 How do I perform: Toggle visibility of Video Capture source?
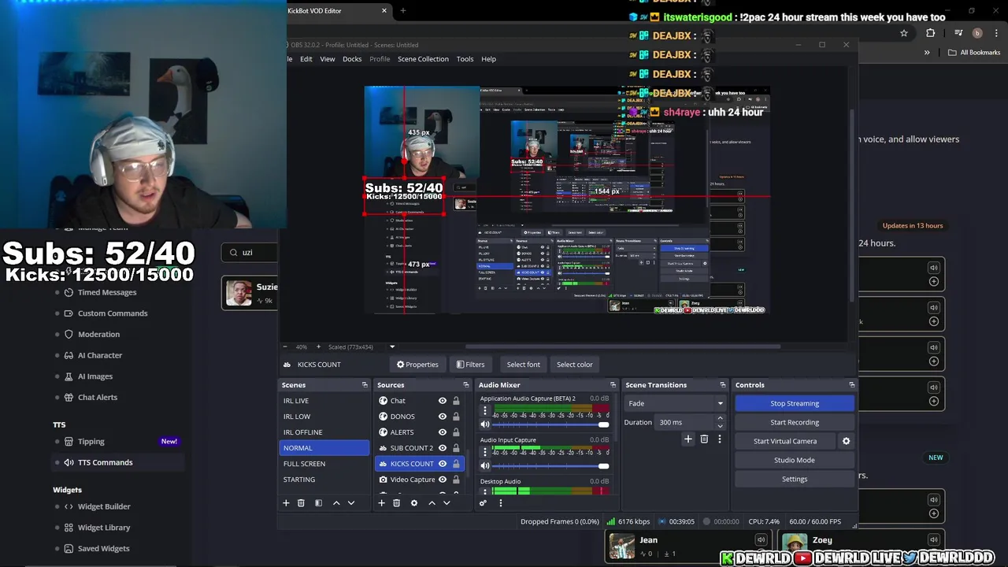[443, 480]
